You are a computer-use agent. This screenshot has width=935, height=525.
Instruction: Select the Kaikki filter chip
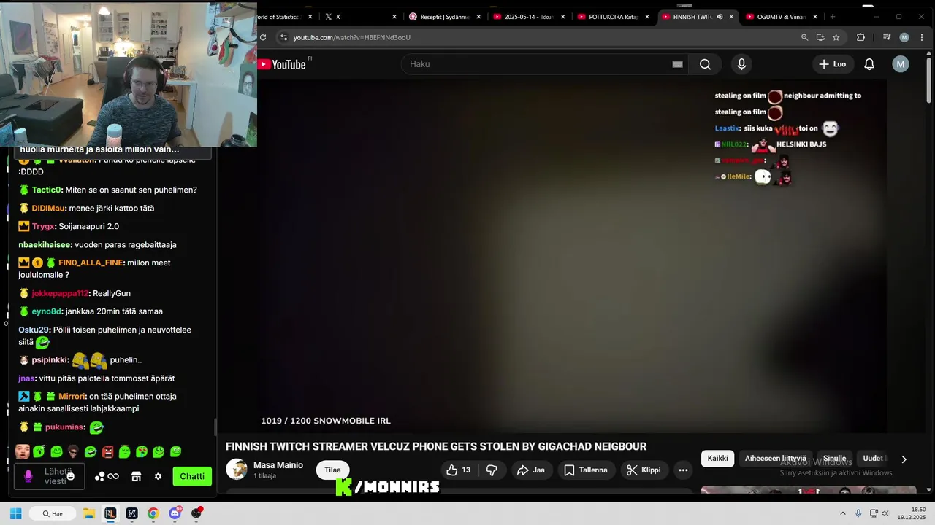[x=717, y=459]
